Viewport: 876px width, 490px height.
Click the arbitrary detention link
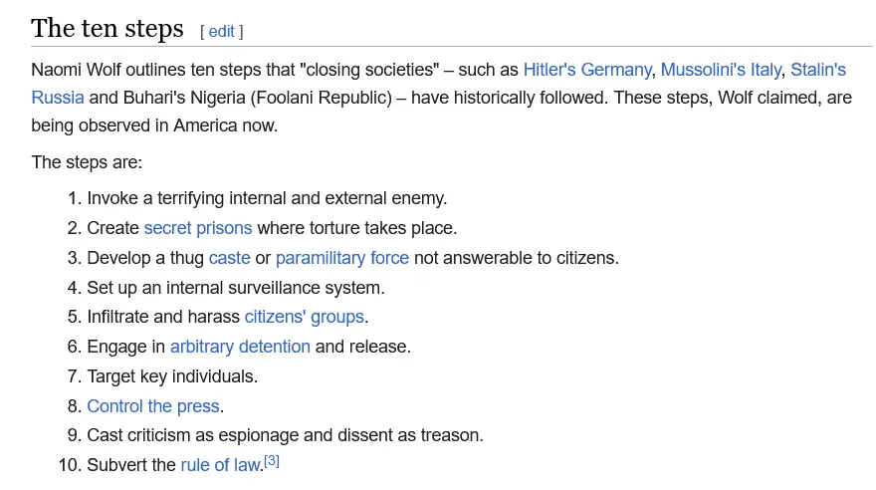[240, 347]
